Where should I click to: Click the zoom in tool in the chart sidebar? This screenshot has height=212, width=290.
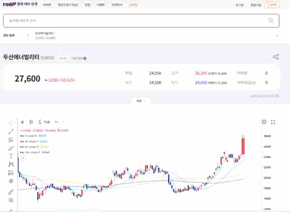pos(11,200)
